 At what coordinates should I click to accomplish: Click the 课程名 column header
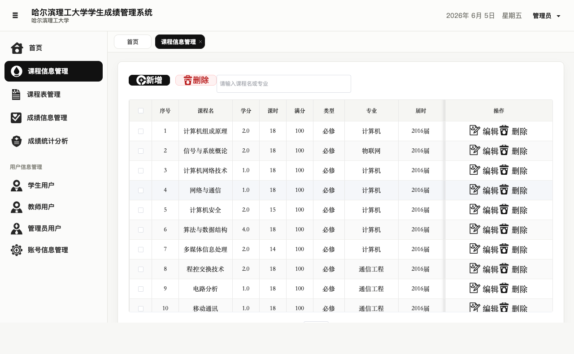(205, 111)
